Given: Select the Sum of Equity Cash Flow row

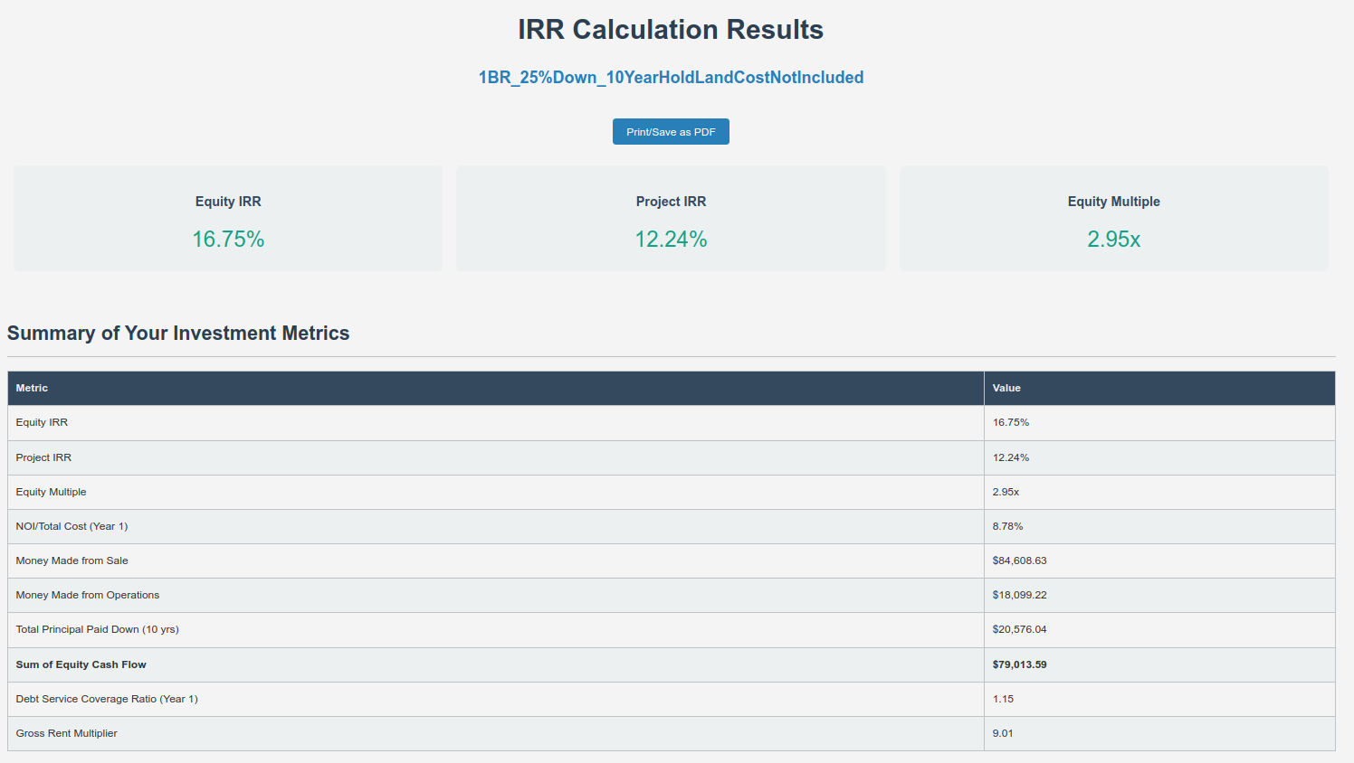Looking at the screenshot, I should 672,664.
